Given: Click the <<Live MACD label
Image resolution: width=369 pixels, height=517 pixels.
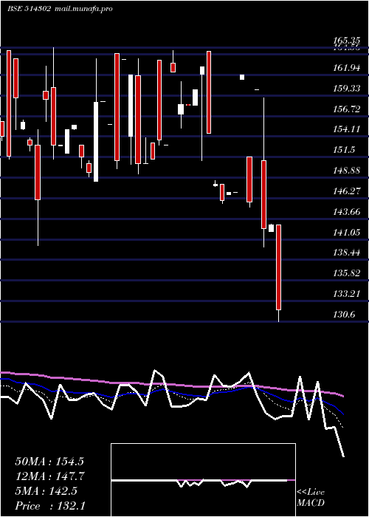Looking at the screenshot, I should tap(311, 498).
